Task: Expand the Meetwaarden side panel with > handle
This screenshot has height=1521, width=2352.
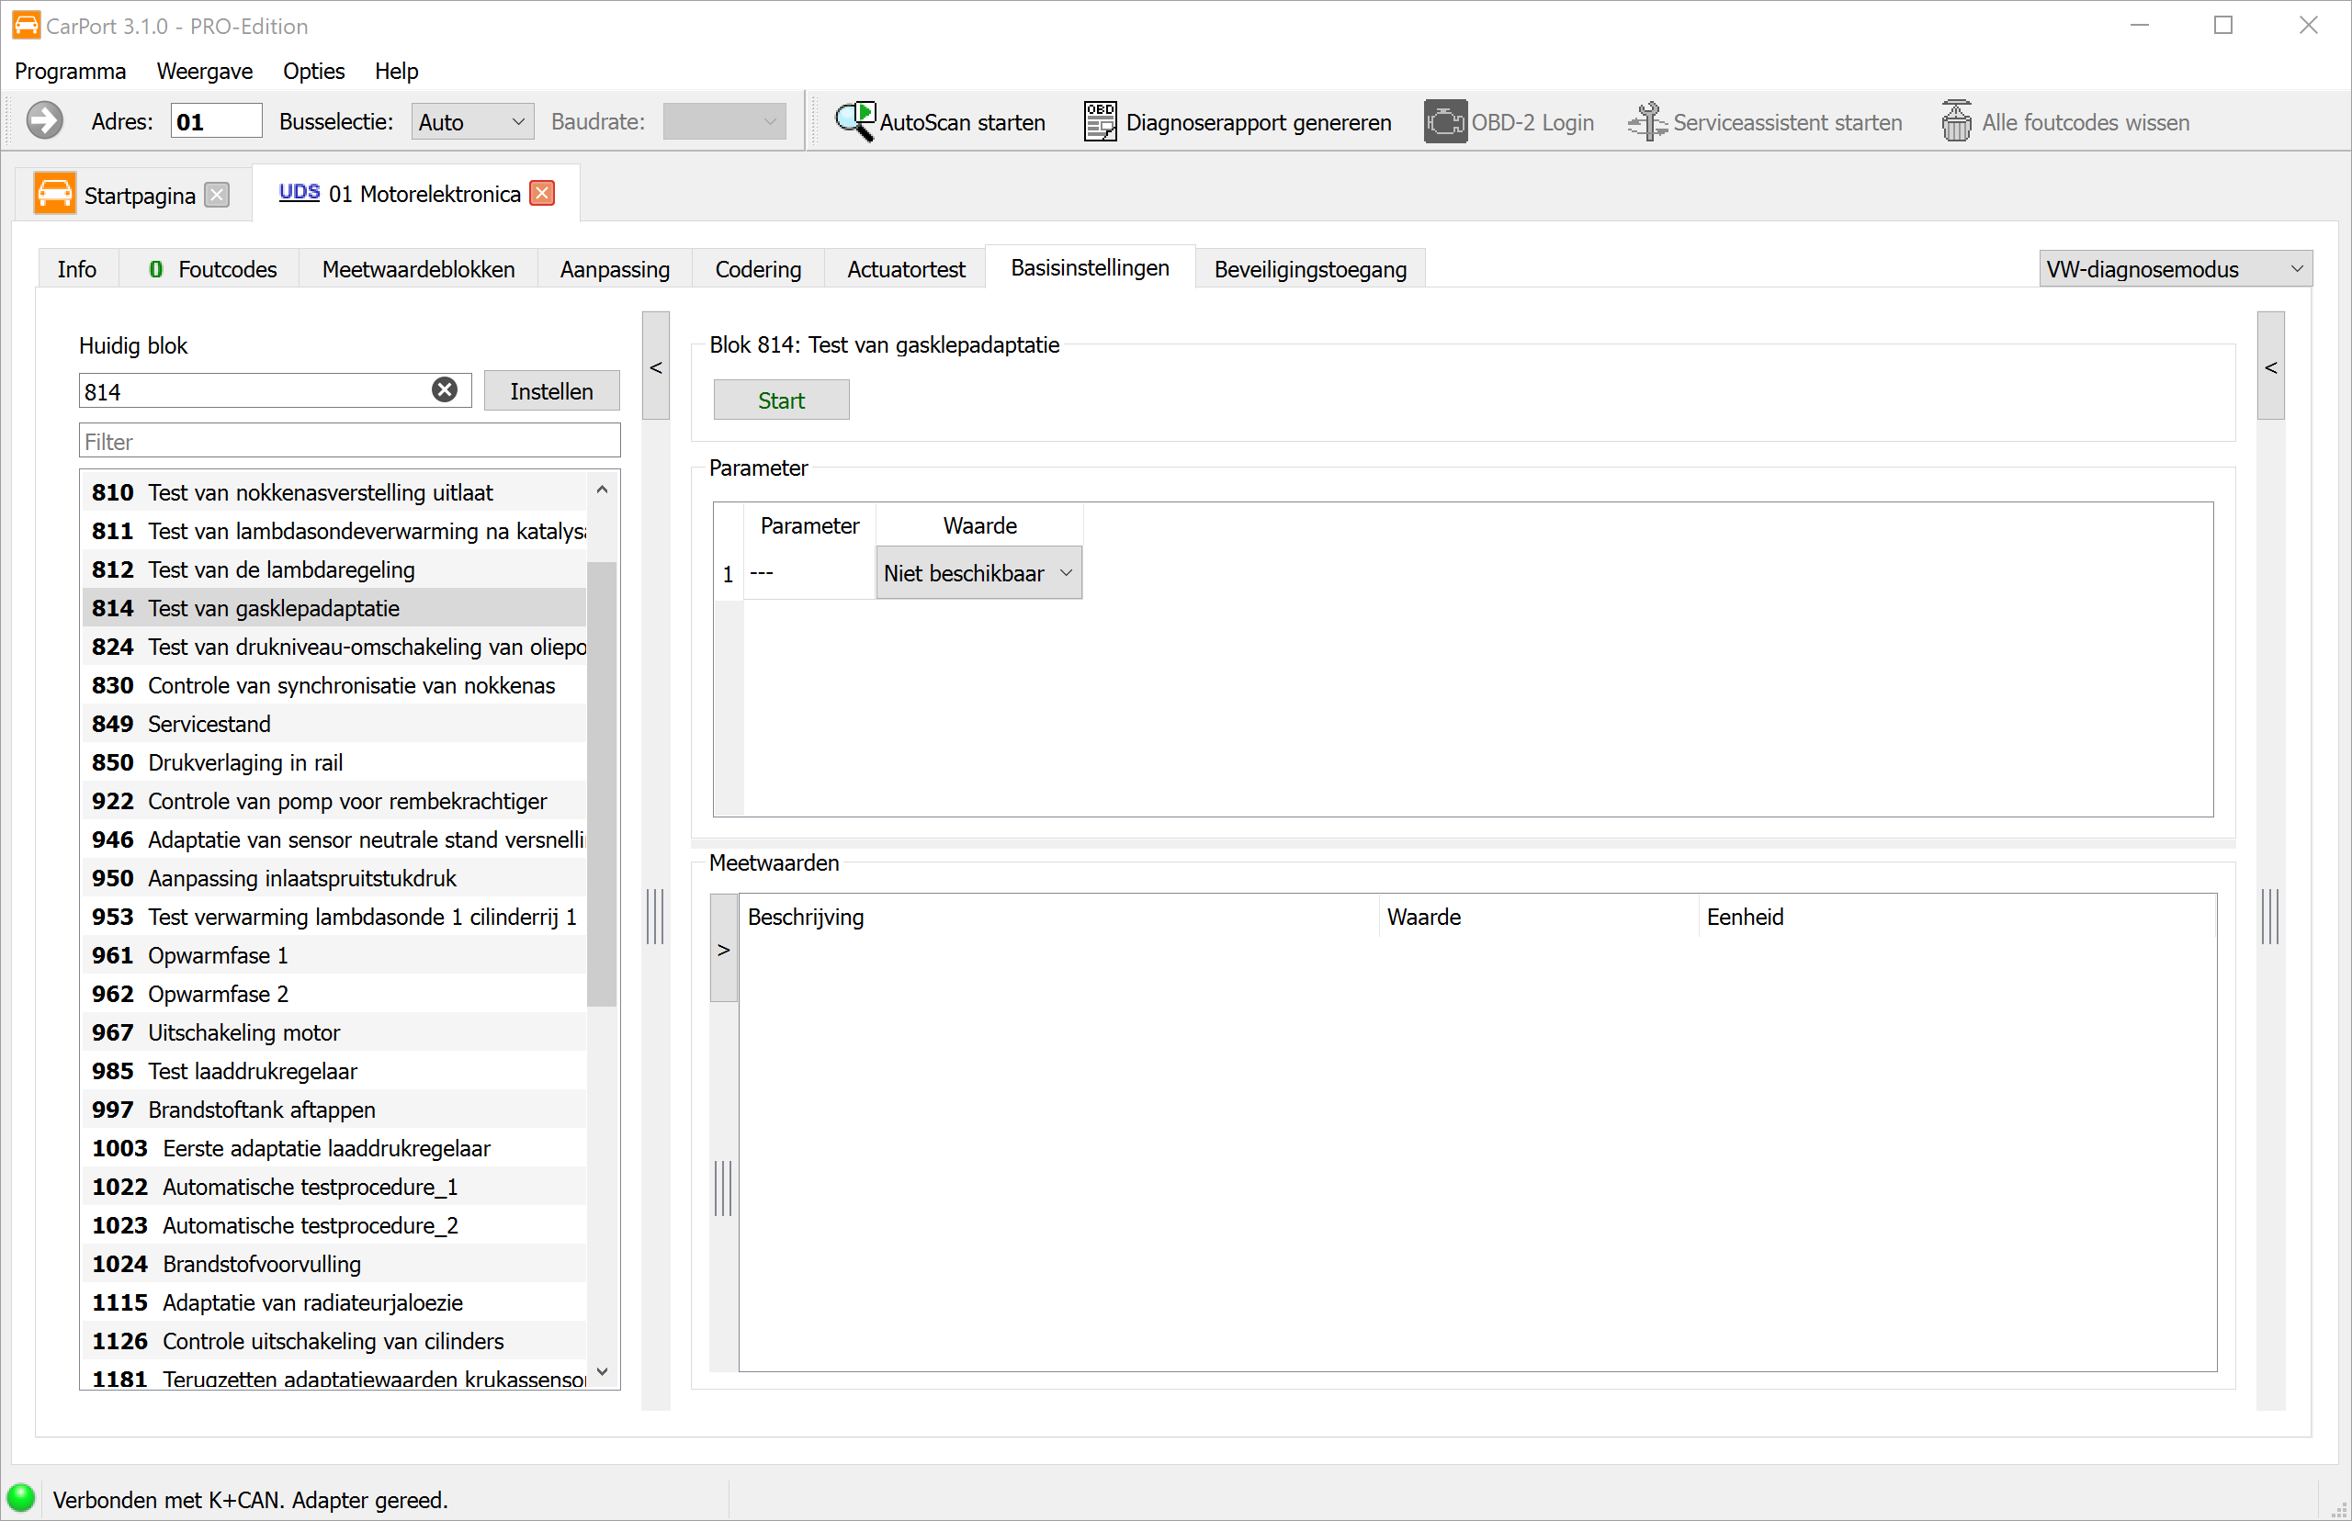Action: tap(724, 949)
